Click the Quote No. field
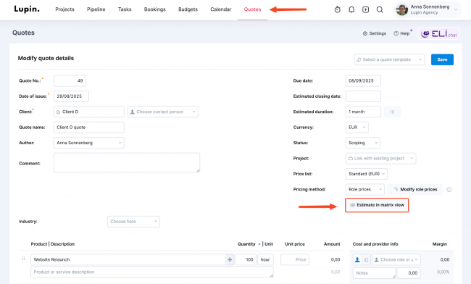Screen dimensions: 471x284 [x=70, y=80]
